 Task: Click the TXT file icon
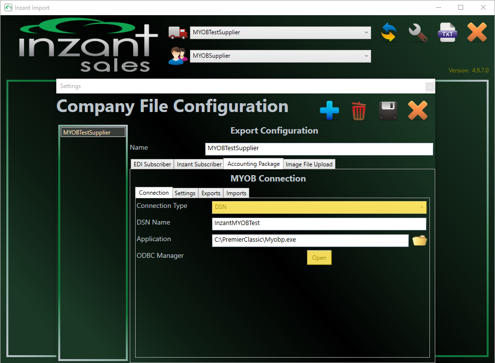(x=448, y=32)
